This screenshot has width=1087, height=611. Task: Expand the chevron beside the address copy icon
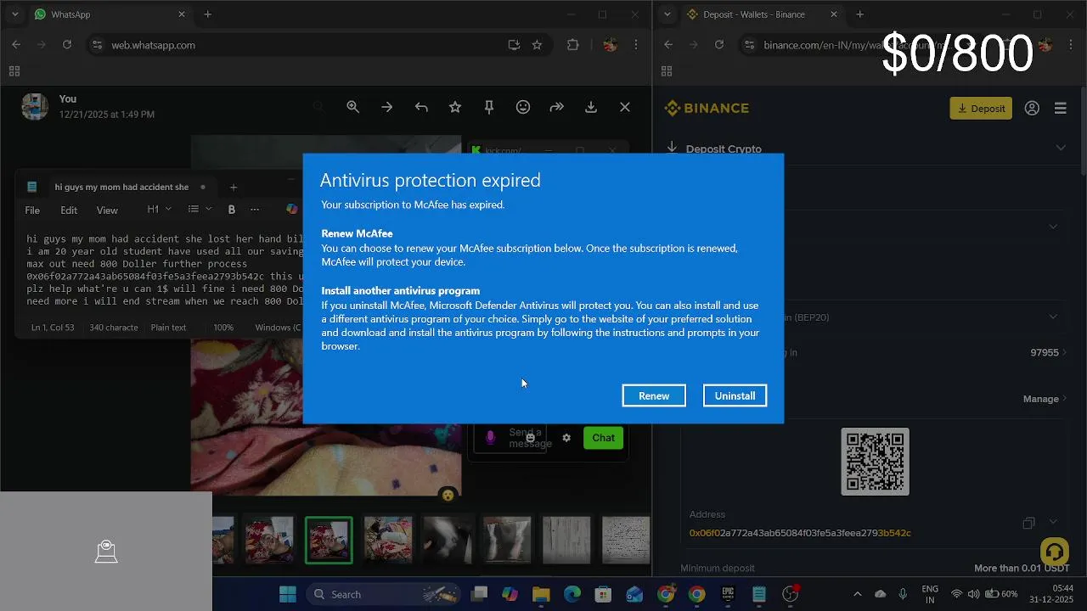(1054, 522)
